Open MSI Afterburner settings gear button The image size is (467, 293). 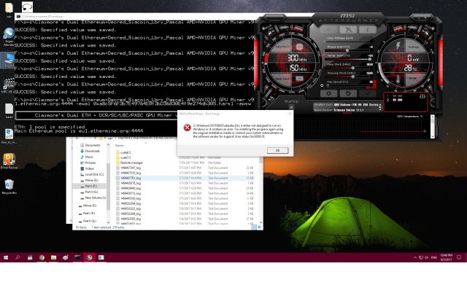329,93
